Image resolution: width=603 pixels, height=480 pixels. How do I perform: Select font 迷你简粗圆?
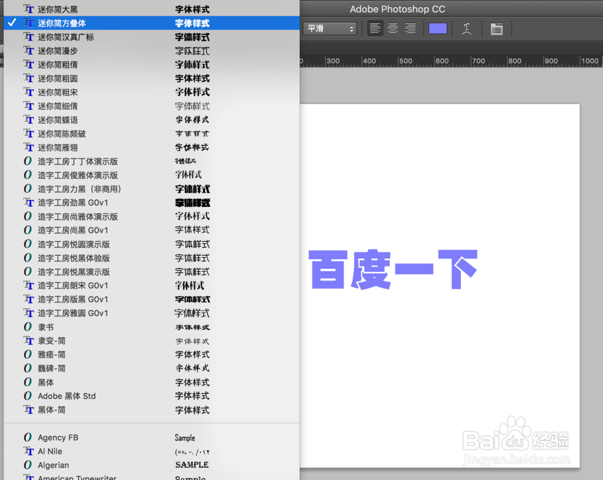(151, 78)
